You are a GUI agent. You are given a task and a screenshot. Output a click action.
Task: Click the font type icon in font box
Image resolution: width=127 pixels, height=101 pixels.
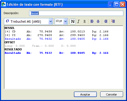pyautogui.click(x=7, y=21)
